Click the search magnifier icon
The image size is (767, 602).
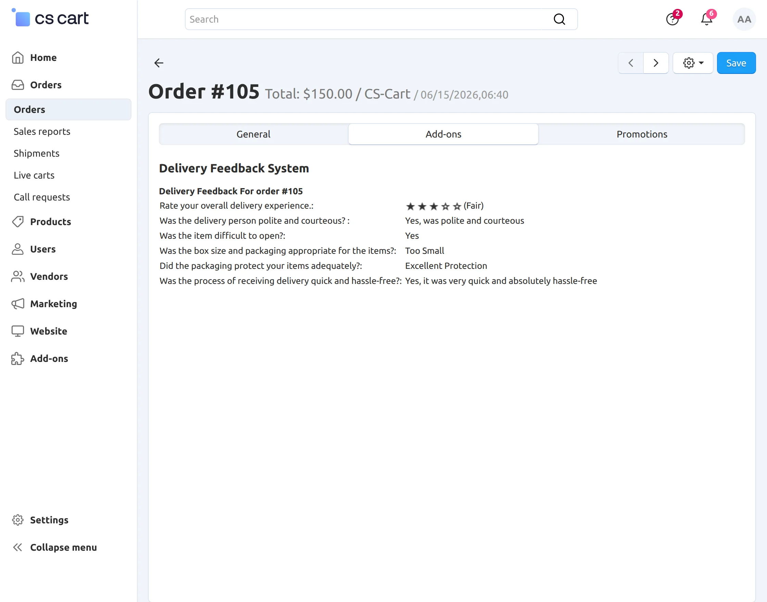(x=559, y=19)
